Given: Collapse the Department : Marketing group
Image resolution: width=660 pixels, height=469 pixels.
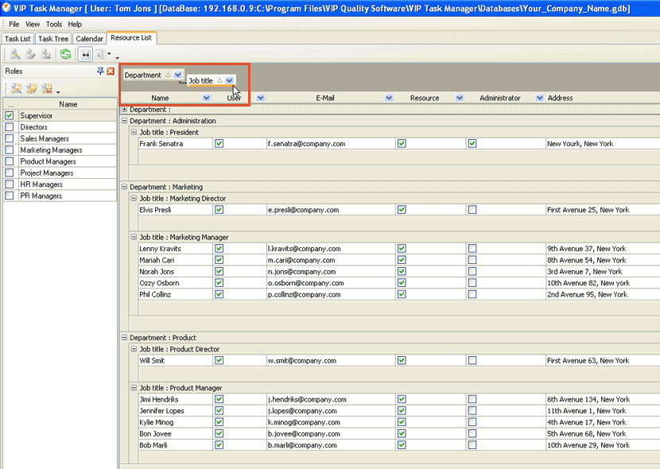Looking at the screenshot, I should (x=124, y=188).
